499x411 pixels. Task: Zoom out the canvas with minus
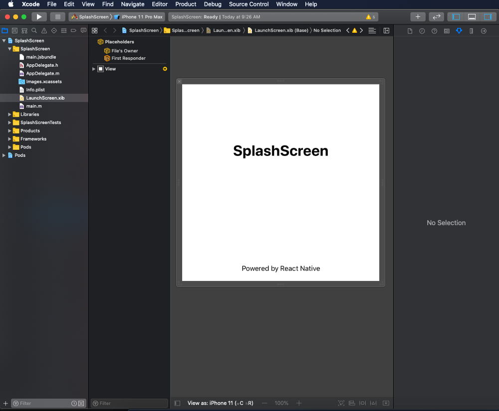tap(264, 403)
